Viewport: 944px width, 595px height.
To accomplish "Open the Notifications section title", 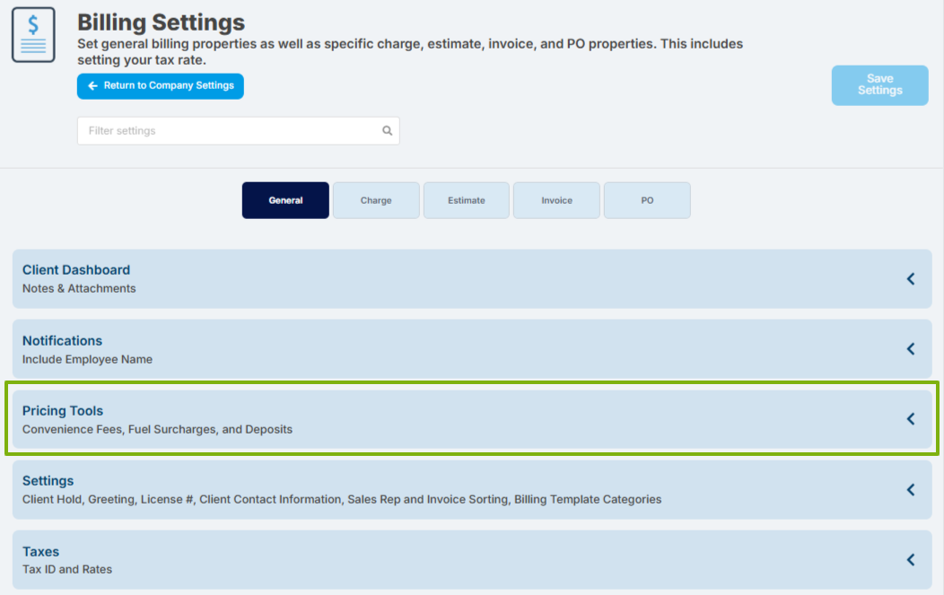I will 62,341.
